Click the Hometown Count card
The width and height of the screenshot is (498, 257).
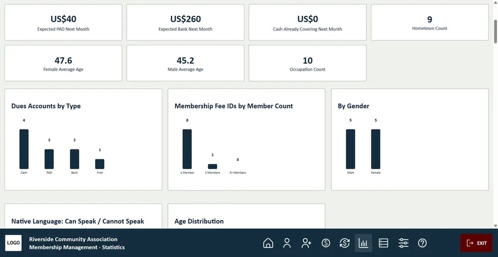430,22
